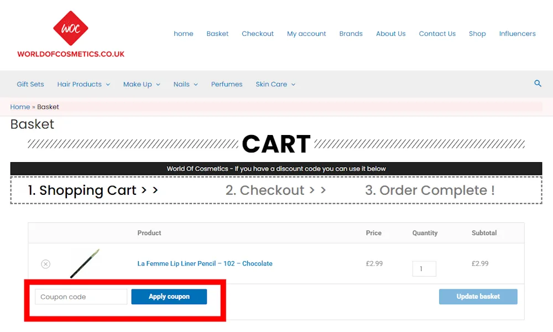
Task: Click the 1. Shopping Cart step
Action: pos(93,190)
